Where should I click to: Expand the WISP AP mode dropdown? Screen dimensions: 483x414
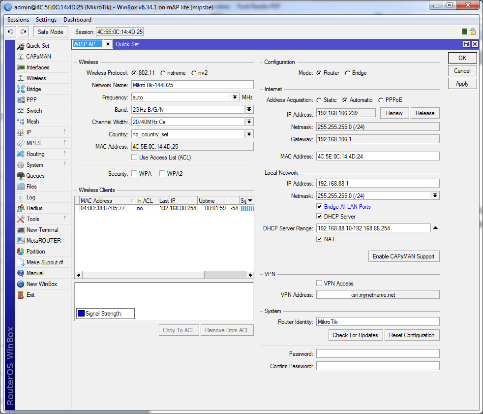(x=108, y=44)
